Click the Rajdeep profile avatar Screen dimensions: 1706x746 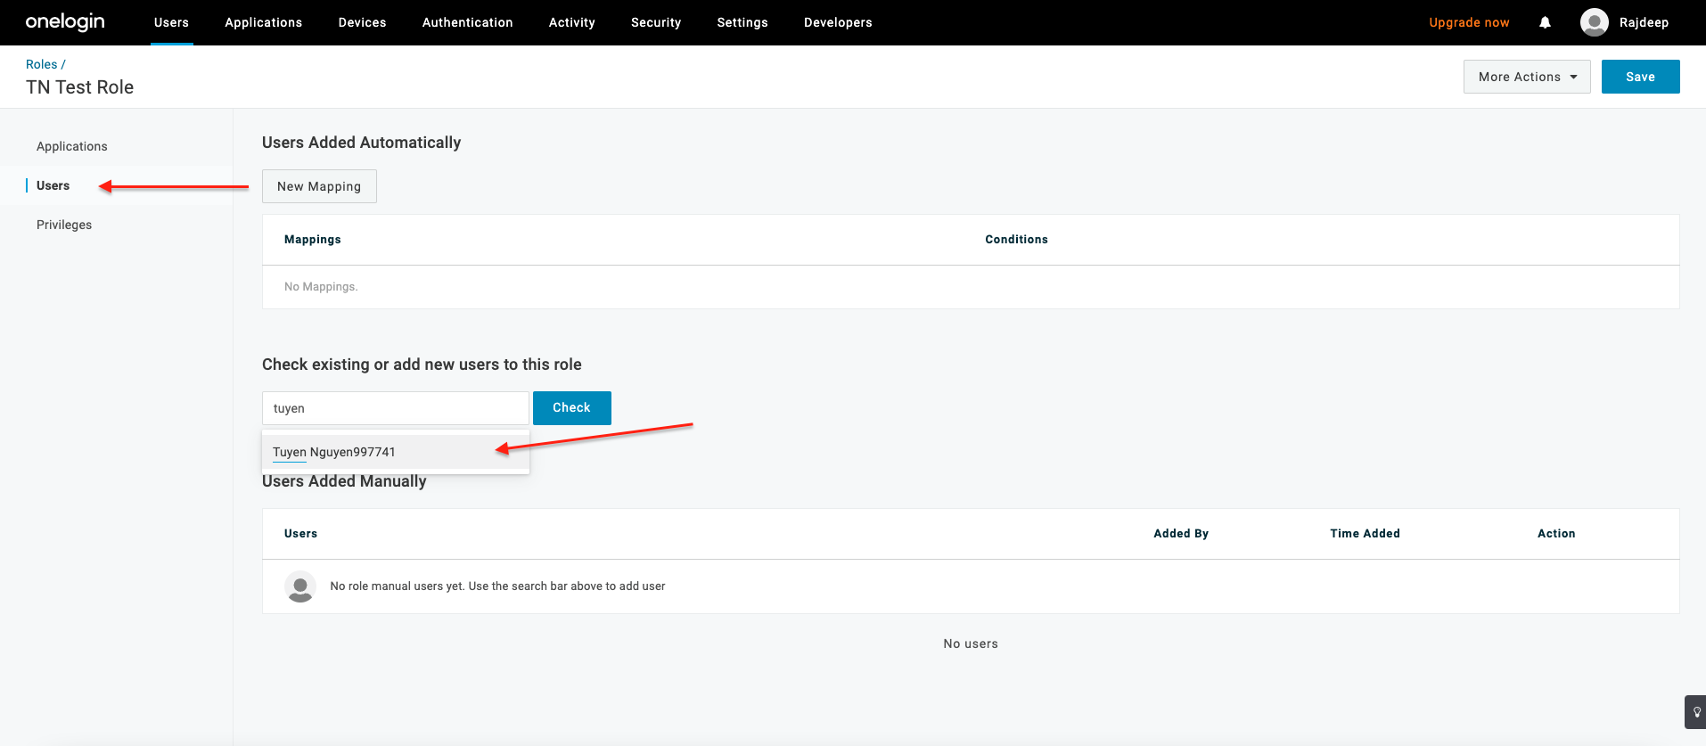pyautogui.click(x=1594, y=22)
